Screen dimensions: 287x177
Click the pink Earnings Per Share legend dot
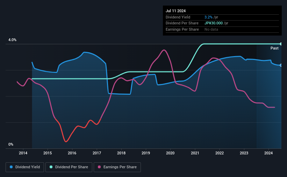click(x=99, y=167)
